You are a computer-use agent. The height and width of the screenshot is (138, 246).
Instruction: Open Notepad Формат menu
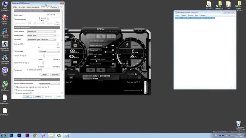[x=191, y=15]
